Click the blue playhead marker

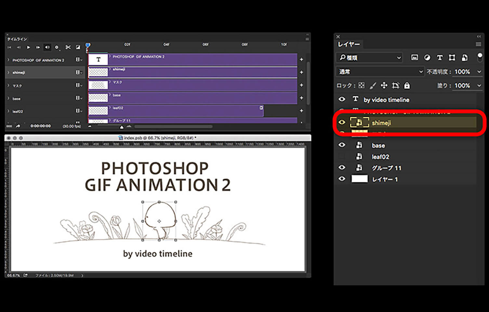coord(88,45)
